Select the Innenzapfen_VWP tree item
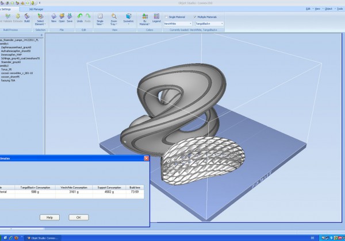 [11, 55]
